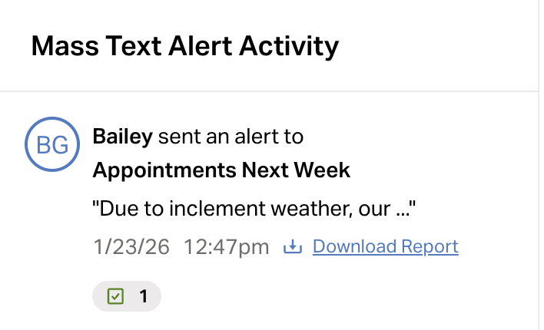Viewport: 544px width, 330px height.
Task: Click the delivered count number 1
Action: pyautogui.click(x=143, y=295)
